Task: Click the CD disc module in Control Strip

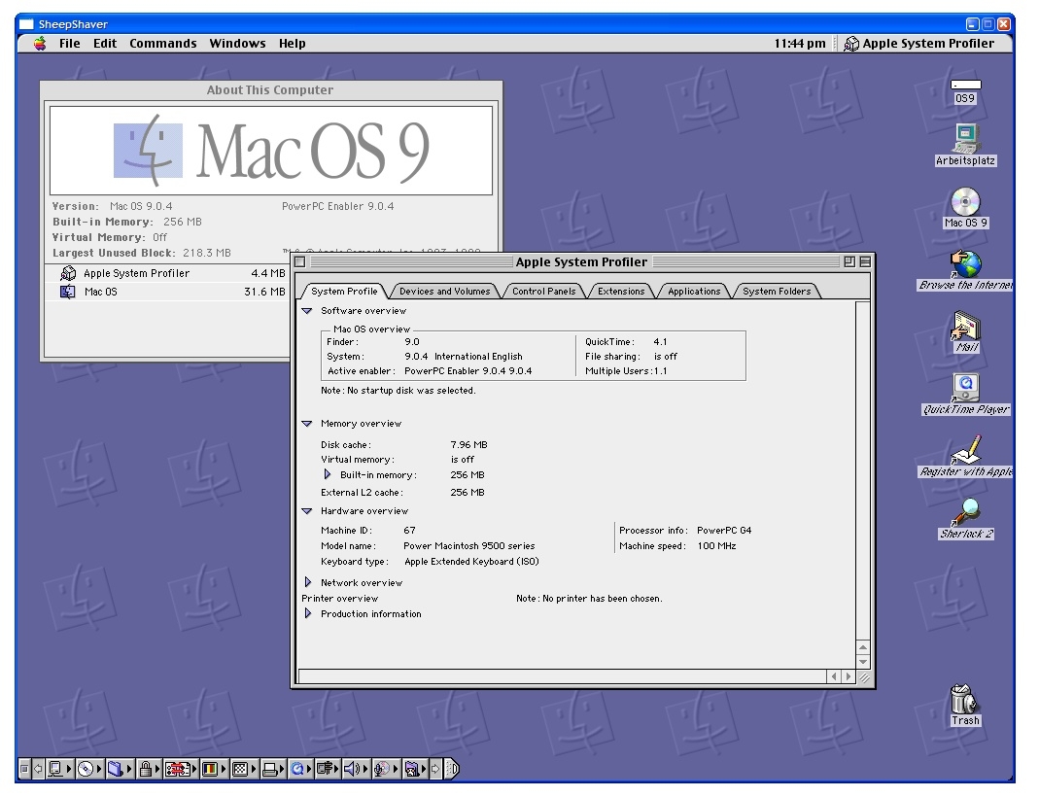Action: (89, 769)
